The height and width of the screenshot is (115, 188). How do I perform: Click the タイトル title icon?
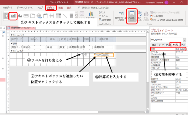click(102, 16)
